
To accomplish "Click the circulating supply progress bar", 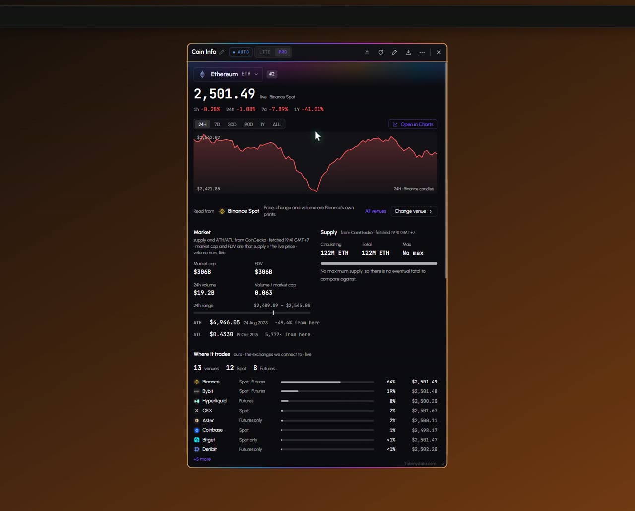I will click(x=379, y=263).
